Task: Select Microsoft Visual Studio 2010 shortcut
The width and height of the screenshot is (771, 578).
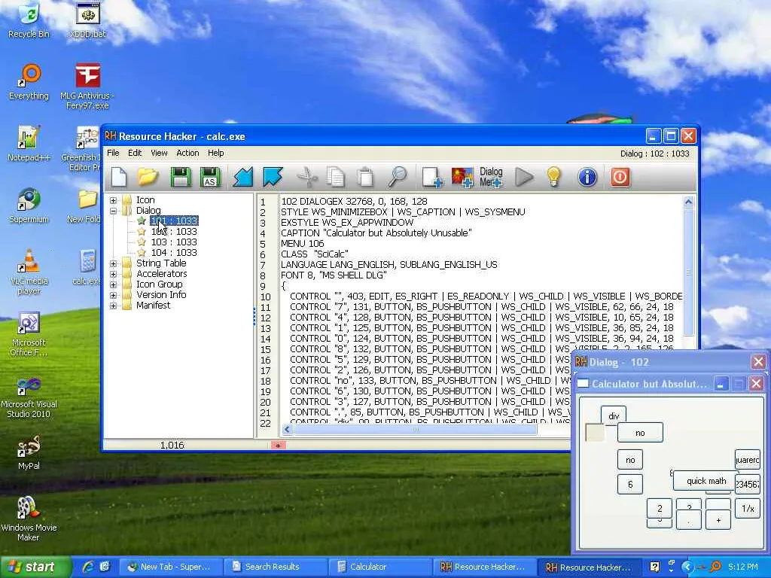Action: pyautogui.click(x=29, y=396)
